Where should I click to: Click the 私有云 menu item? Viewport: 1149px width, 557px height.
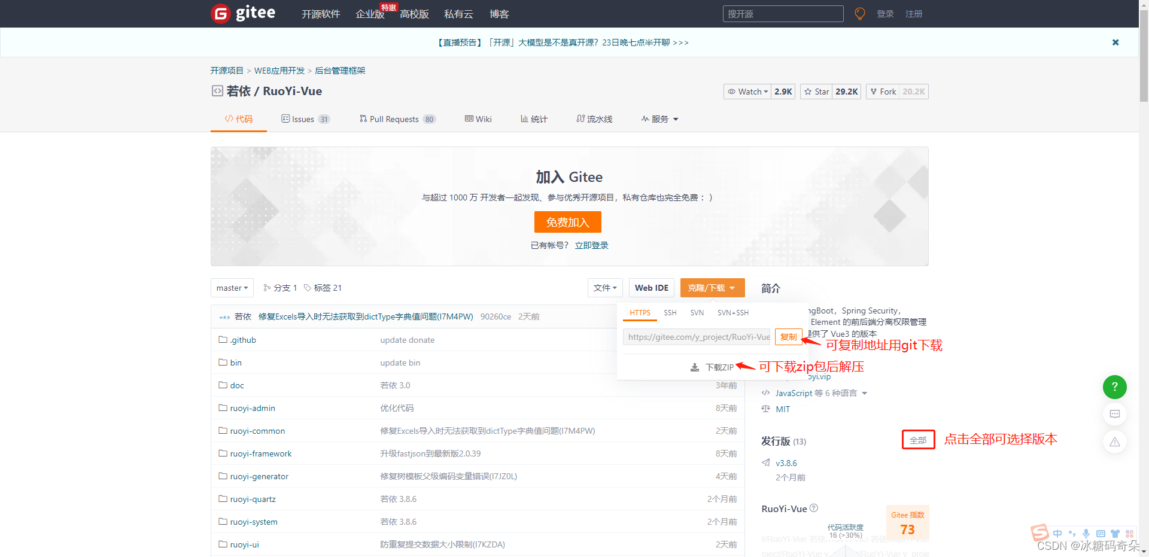click(x=458, y=14)
